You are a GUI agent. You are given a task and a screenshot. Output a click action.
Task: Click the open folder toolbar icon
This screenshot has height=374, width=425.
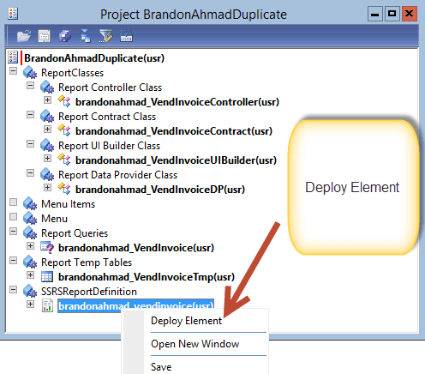click(24, 36)
